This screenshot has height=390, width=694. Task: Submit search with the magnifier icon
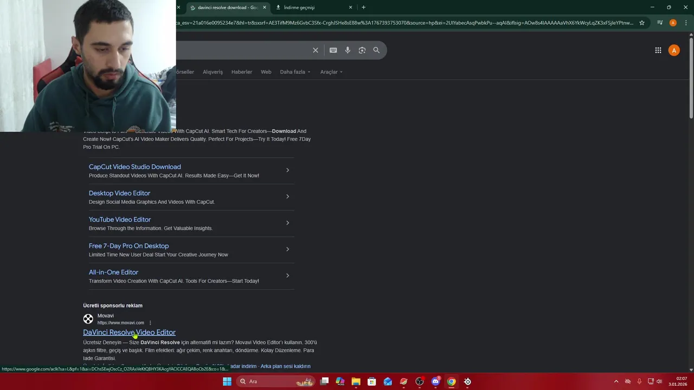tap(376, 50)
